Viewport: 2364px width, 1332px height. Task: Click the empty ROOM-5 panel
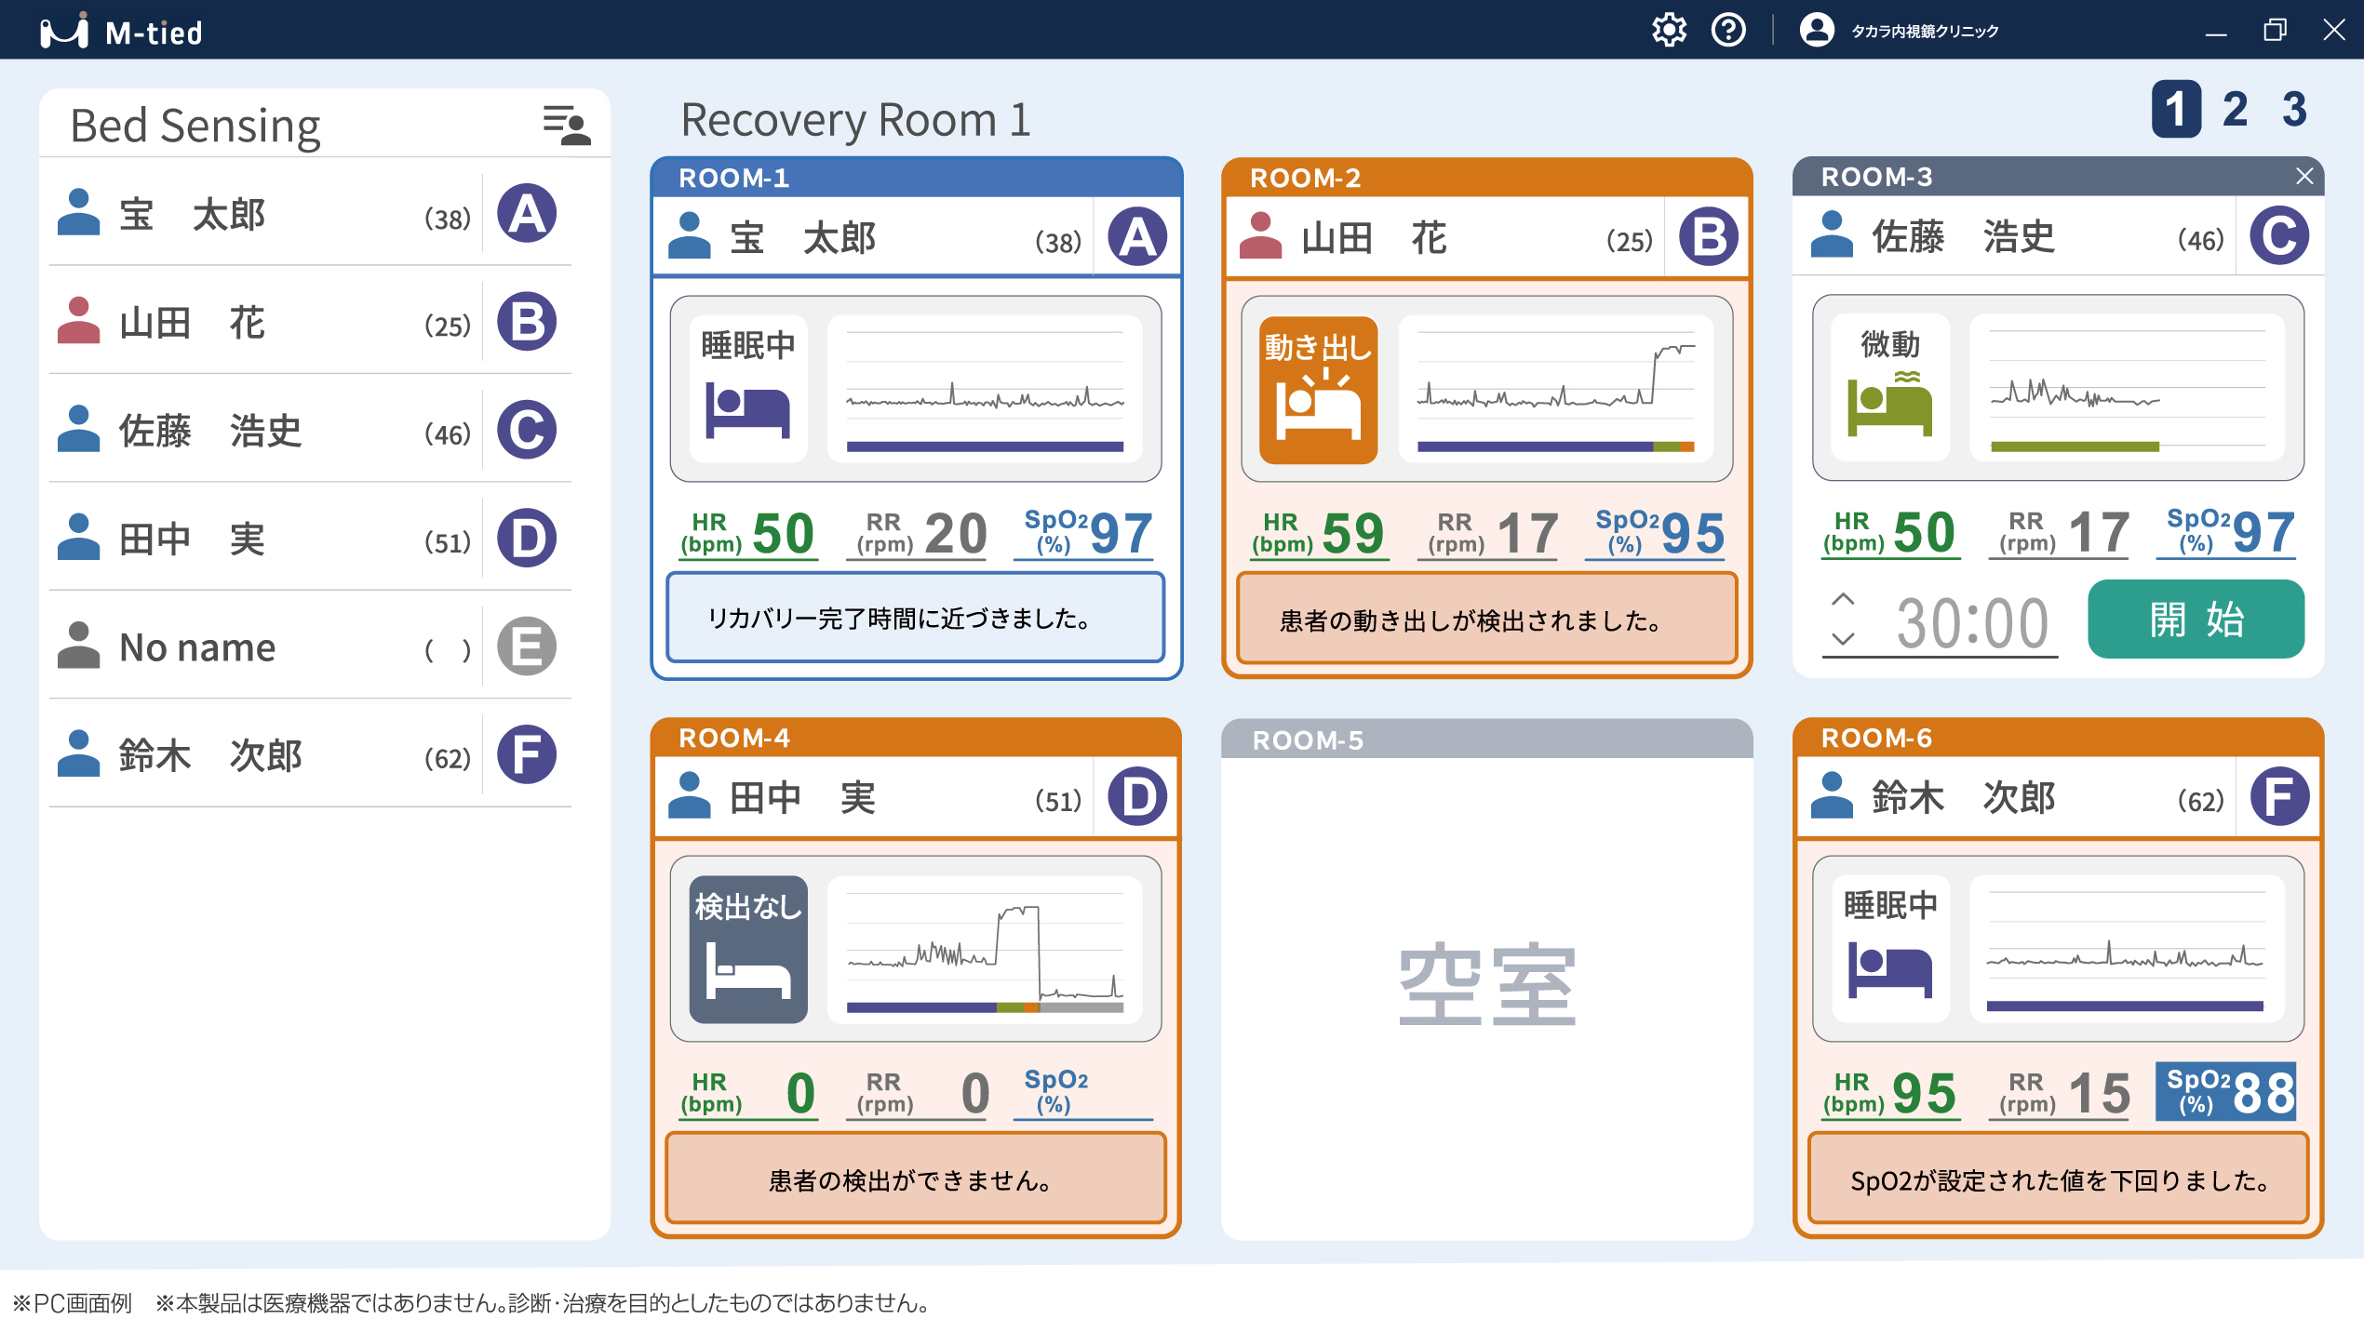[x=1486, y=986]
